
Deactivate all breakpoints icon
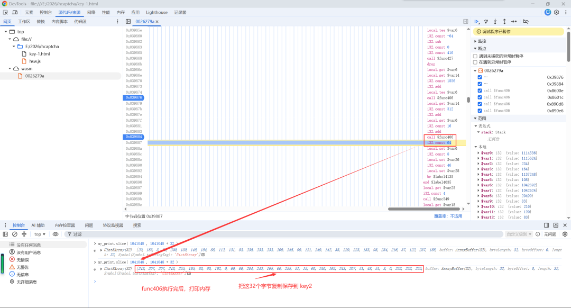tap(526, 22)
